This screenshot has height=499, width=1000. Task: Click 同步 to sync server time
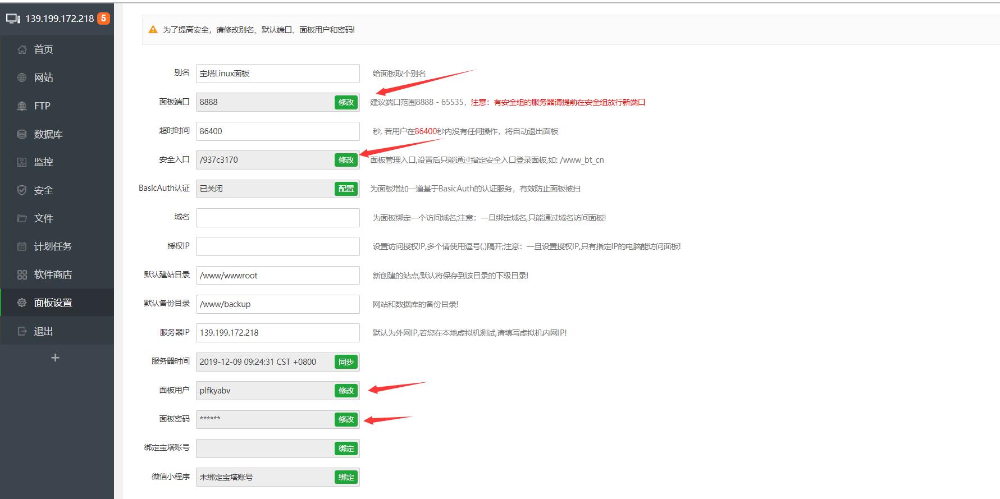[346, 362]
